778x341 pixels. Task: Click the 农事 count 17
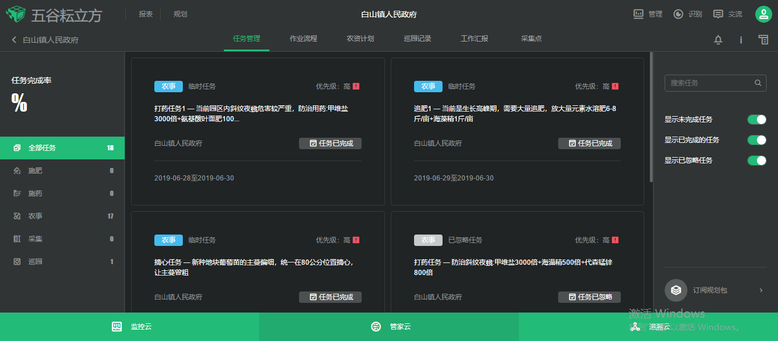click(x=110, y=216)
